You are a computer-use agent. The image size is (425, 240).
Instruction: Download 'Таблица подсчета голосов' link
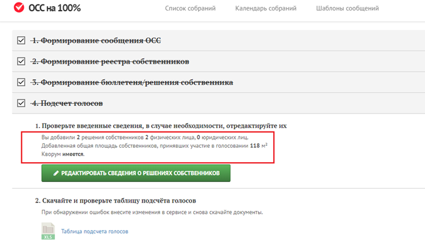94,231
